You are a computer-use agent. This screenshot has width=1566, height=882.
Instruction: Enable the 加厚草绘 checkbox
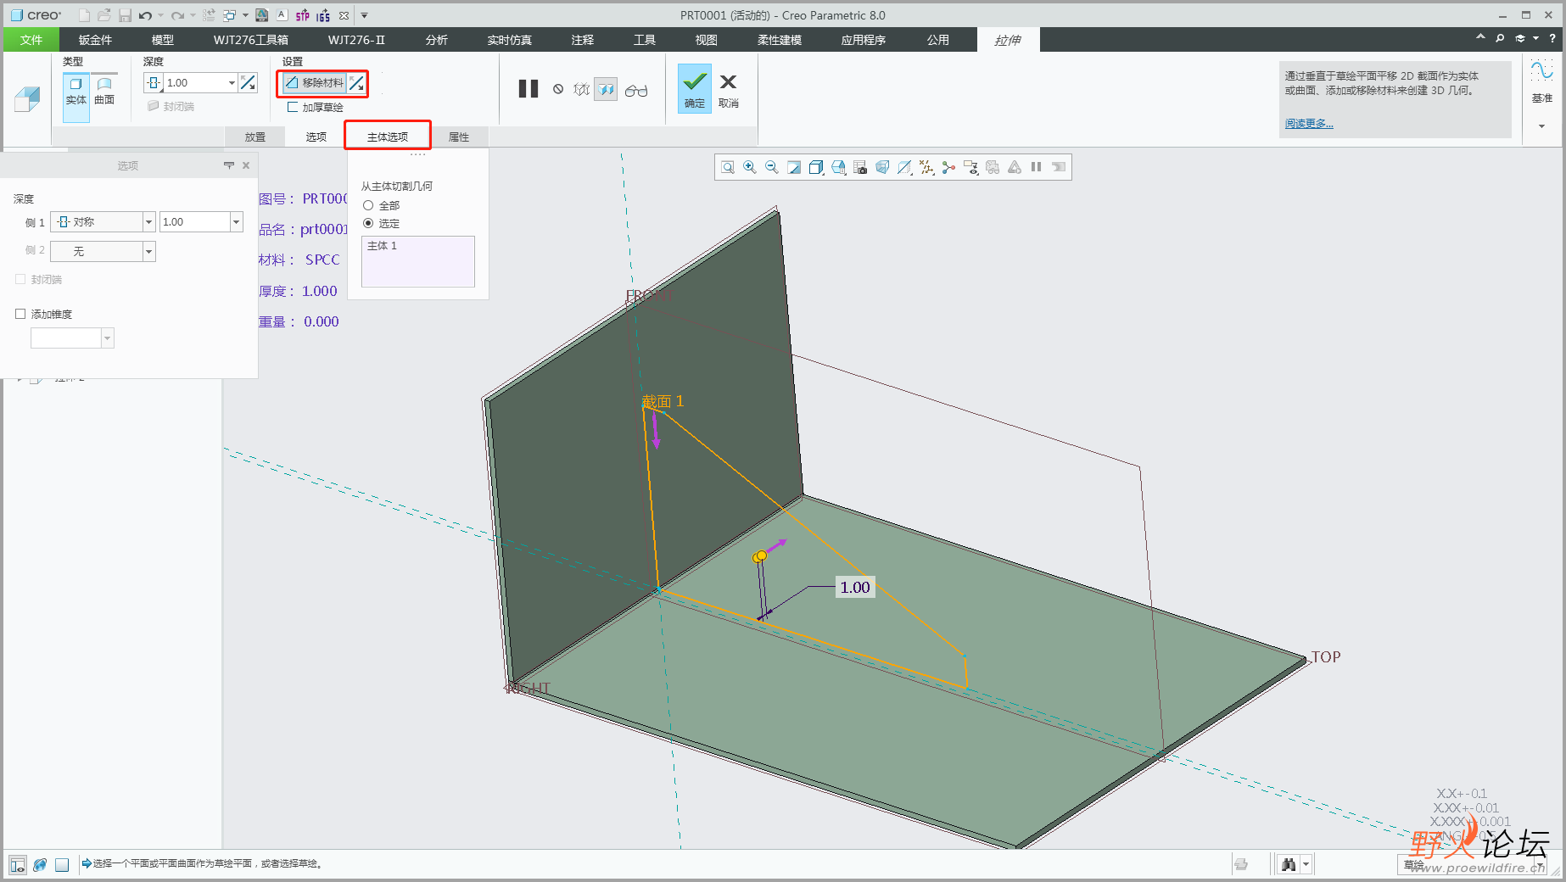coord(293,107)
